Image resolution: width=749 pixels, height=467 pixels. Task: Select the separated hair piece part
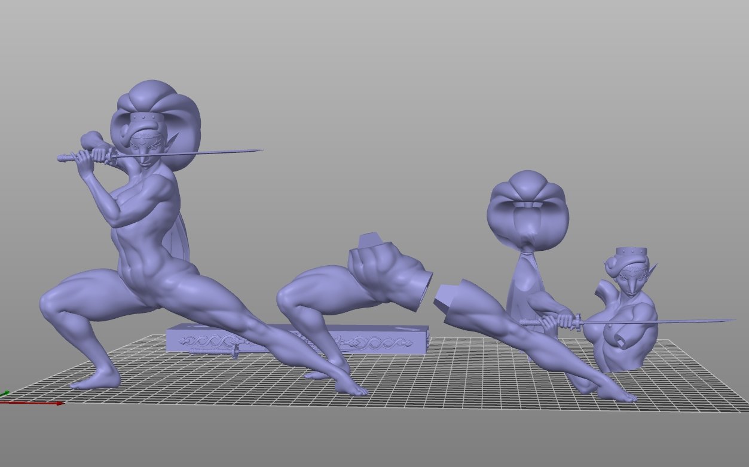pos(526,209)
